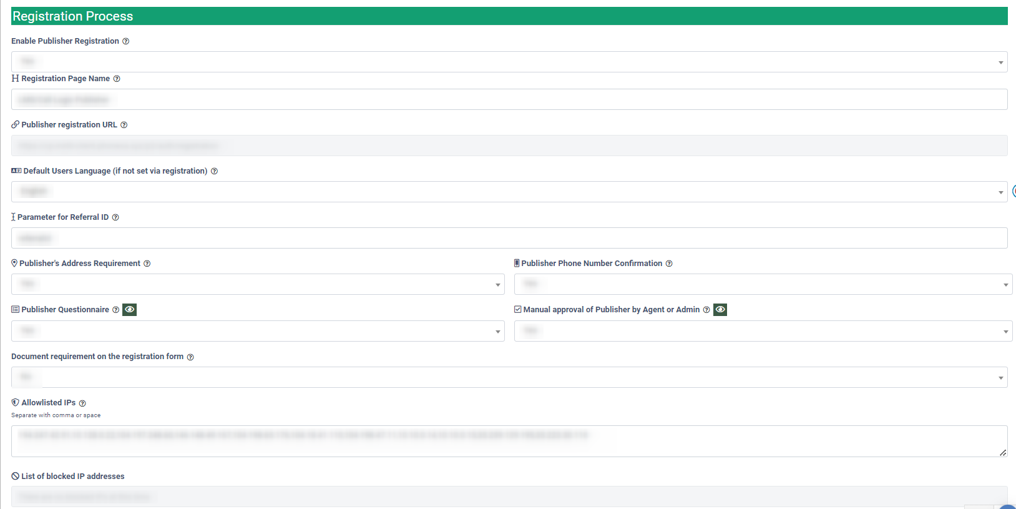Image resolution: width=1016 pixels, height=509 pixels.
Task: Click help icon next to Publisher's Address Requirement
Action: [147, 264]
